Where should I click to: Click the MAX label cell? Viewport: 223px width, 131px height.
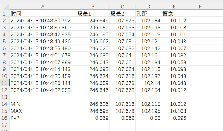pos(43,111)
